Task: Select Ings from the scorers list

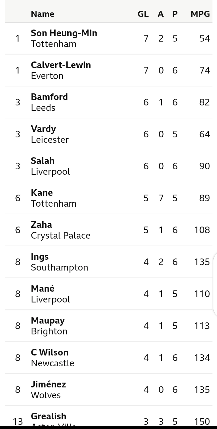Action: coord(40,257)
